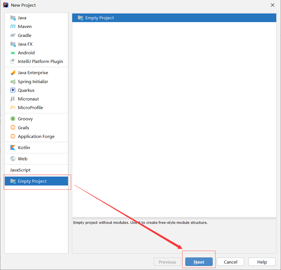Select the Java folder icon
Viewport: 281px width, 270px height.
[13, 18]
